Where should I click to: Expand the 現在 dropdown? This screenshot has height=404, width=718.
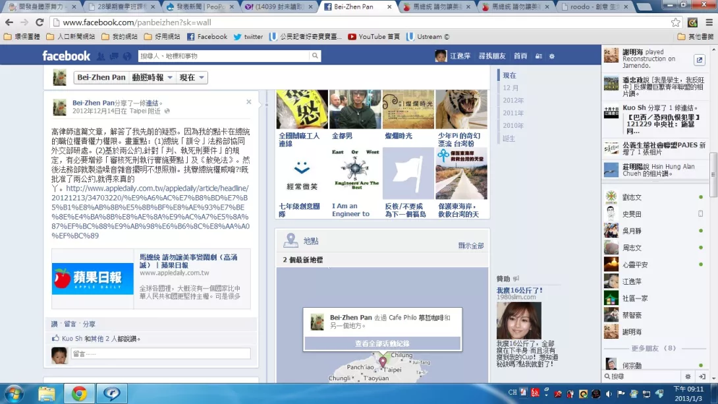pyautogui.click(x=192, y=77)
